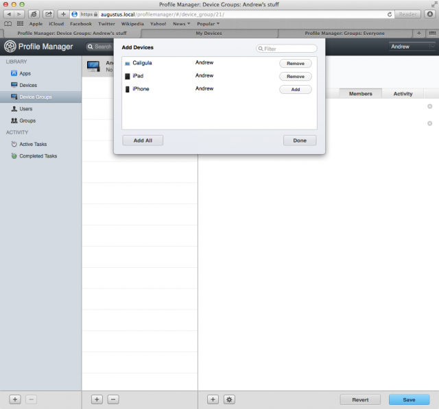
Task: Select Device Groups in the sidebar
Action: click(40, 97)
